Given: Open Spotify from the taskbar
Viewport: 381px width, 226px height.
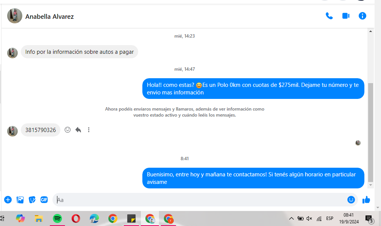Looking at the screenshot, I should (x=57, y=218).
